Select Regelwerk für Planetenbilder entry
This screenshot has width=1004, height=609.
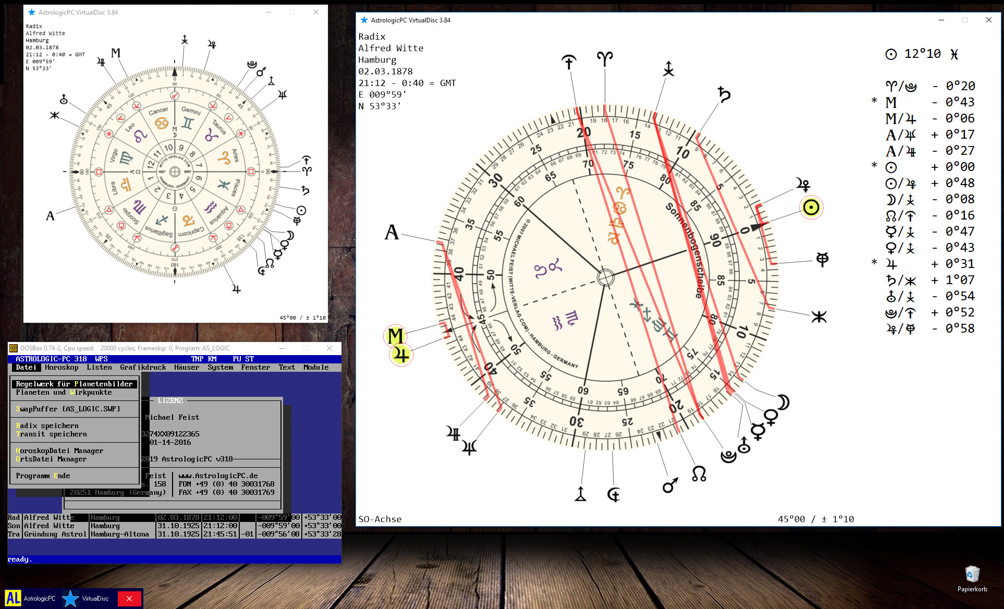click(75, 384)
